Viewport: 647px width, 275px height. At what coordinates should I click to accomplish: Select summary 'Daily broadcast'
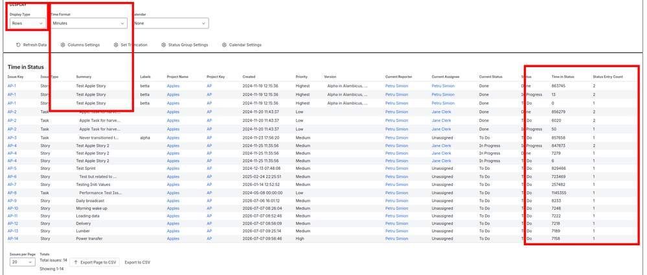pyautogui.click(x=90, y=201)
